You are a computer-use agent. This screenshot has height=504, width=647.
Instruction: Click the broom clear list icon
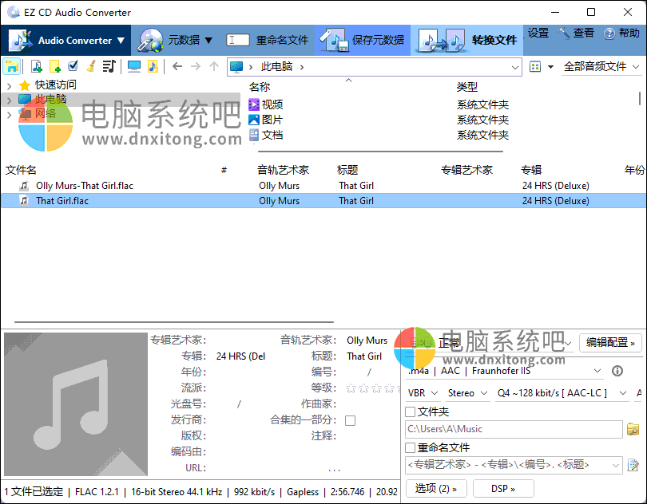point(91,66)
